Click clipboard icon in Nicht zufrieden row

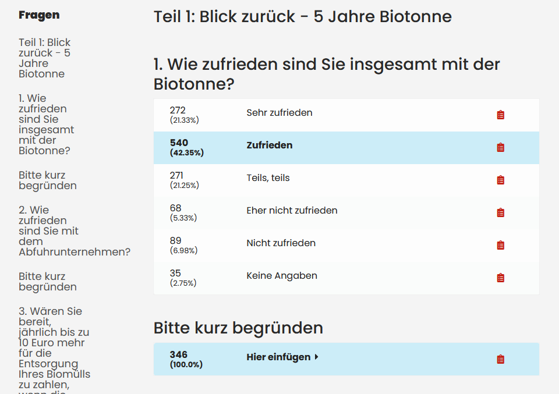point(500,246)
